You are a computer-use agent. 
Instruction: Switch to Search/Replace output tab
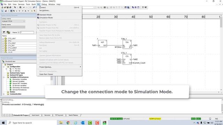pyautogui.click(x=73, y=115)
